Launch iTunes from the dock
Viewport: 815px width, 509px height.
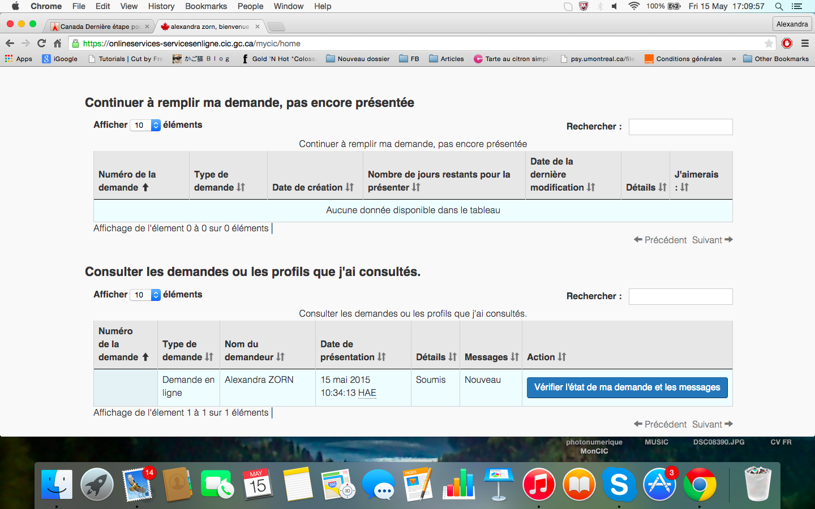pyautogui.click(x=538, y=485)
